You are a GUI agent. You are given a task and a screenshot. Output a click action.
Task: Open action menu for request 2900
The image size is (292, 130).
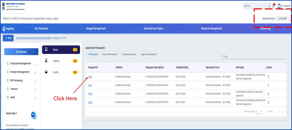268,94
